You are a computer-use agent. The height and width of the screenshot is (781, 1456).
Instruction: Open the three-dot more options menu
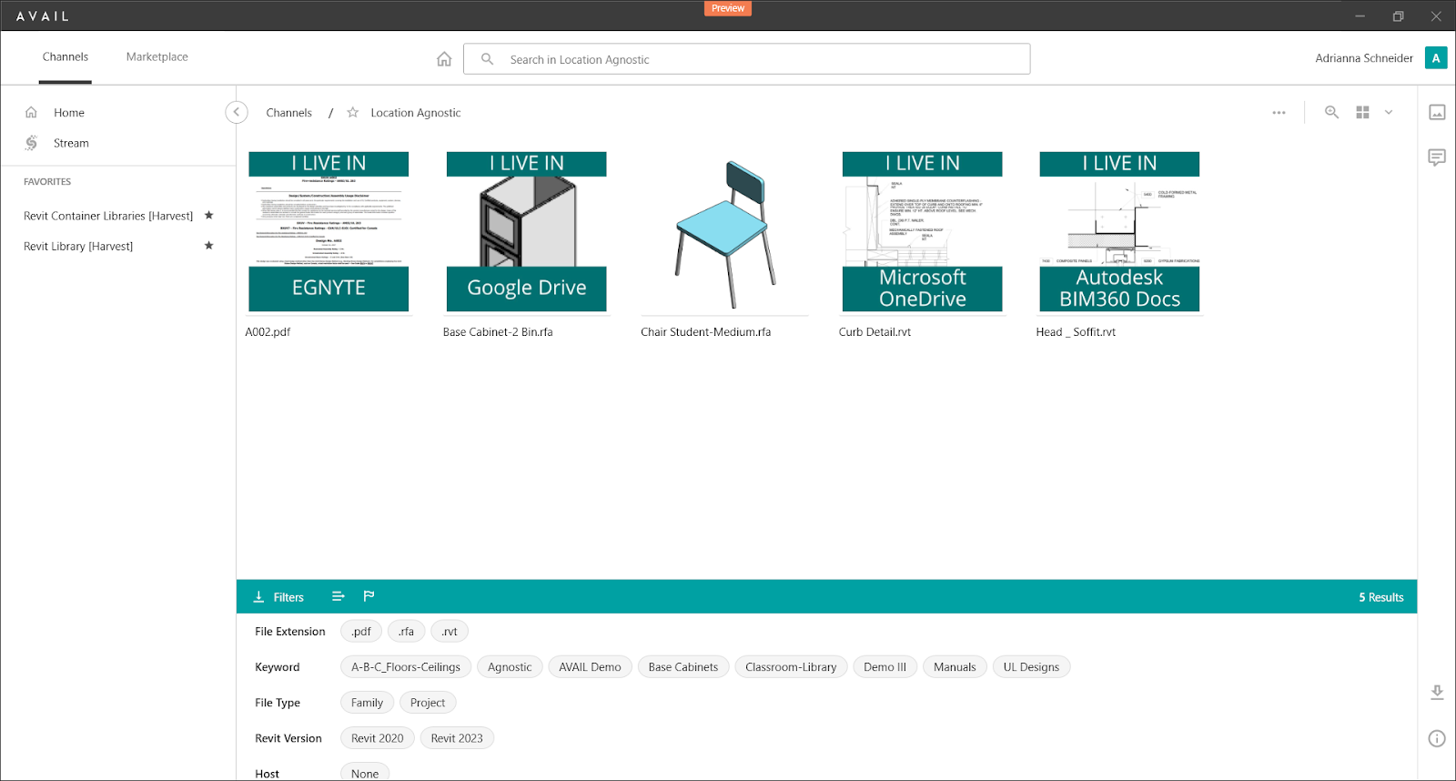(1279, 113)
